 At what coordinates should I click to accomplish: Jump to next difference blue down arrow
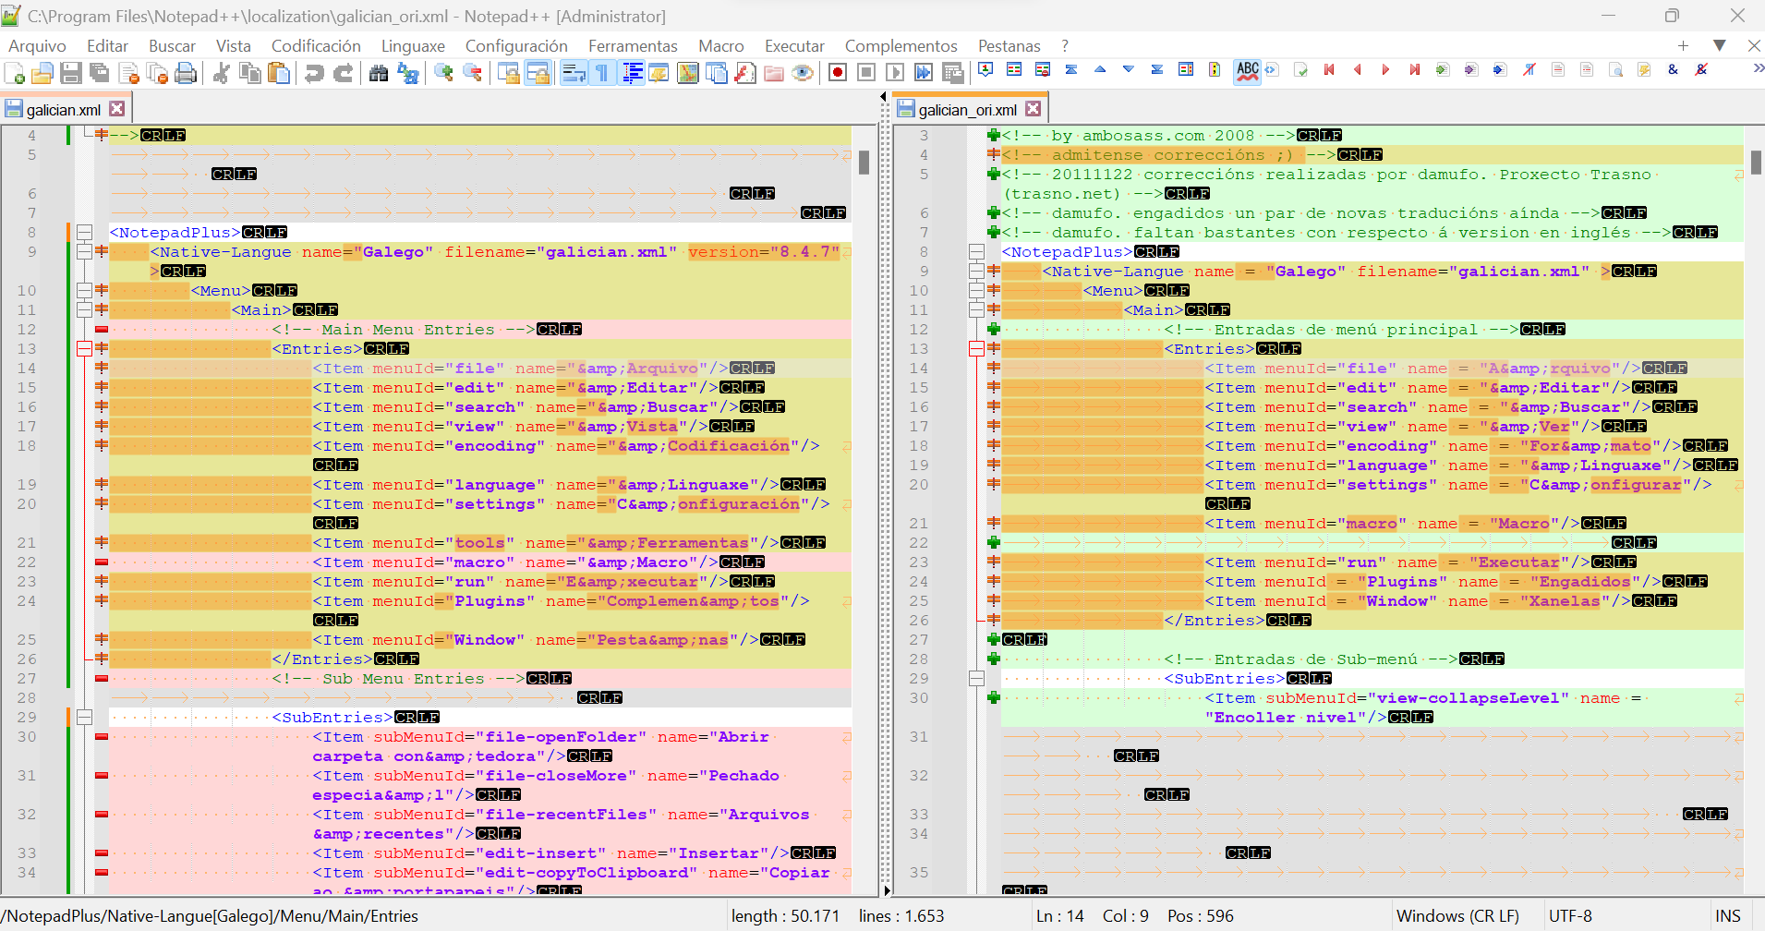[1129, 70]
